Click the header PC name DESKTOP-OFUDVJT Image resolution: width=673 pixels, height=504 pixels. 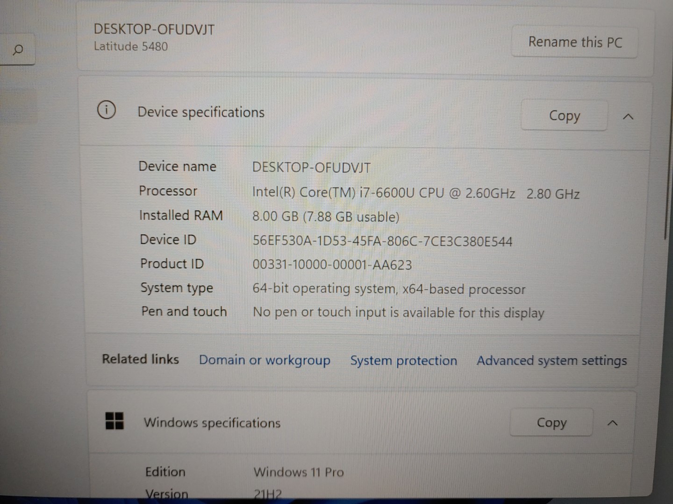click(154, 29)
